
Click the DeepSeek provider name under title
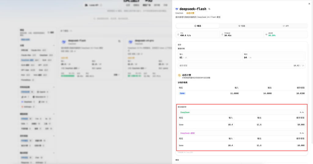click(179, 13)
